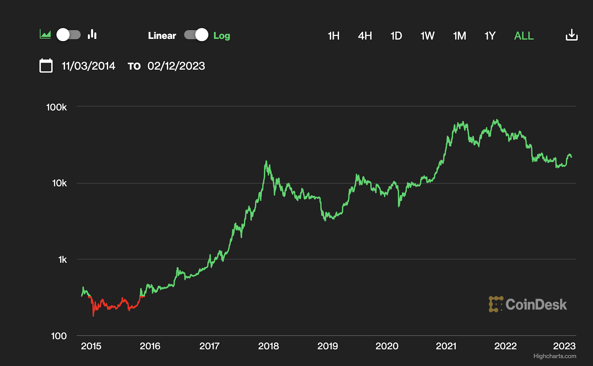Choose the 1W time range

coord(427,36)
